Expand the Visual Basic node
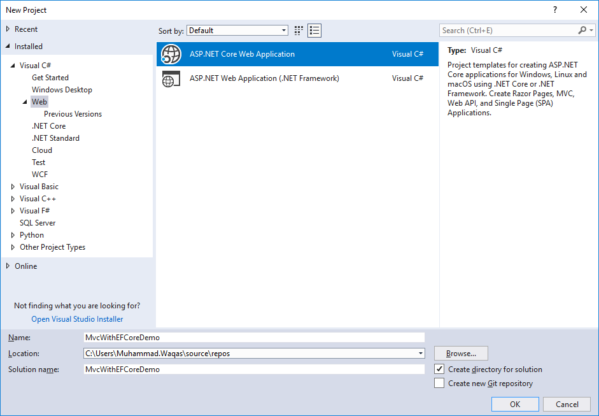The image size is (599, 416). (13, 187)
